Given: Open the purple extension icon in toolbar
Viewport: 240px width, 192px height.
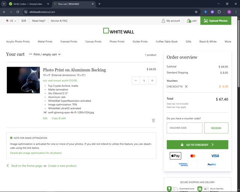Looking at the screenshot, I should [212, 12].
